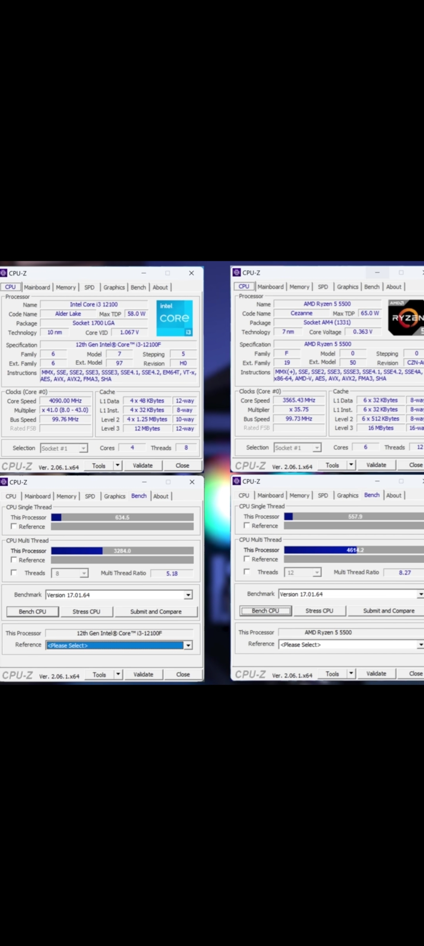Tick the Threads checkbox in Ryzen Bench window

pyautogui.click(x=247, y=571)
